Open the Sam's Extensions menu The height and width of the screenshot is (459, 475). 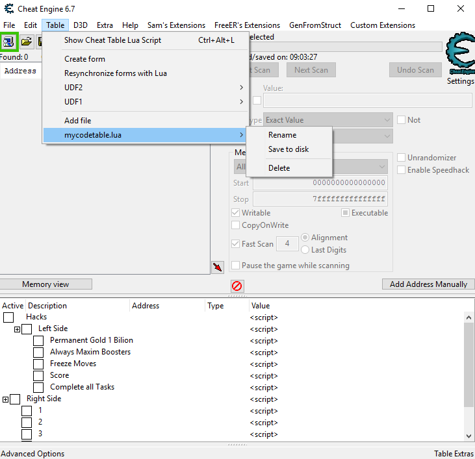[x=176, y=25]
